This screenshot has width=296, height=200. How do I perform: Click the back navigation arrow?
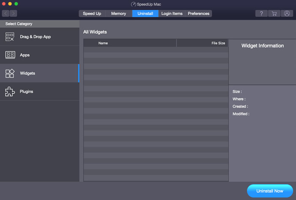5,14
